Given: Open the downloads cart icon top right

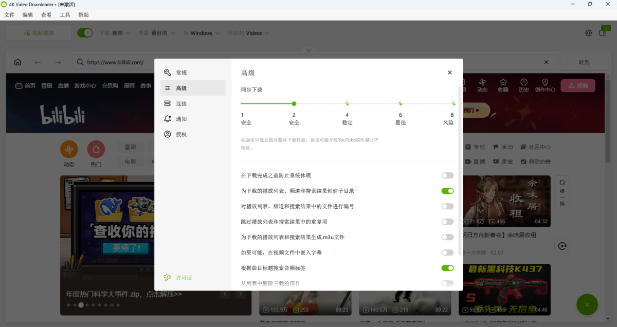Looking at the screenshot, I should [603, 32].
